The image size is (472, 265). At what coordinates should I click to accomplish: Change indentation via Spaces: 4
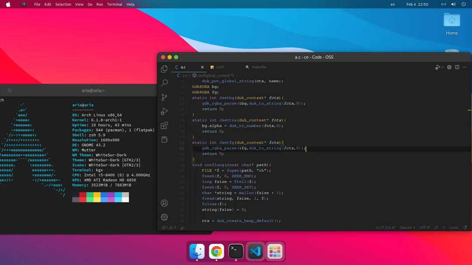point(407,227)
